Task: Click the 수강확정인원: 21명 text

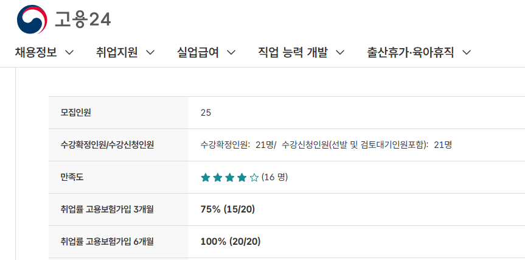Action: point(237,145)
